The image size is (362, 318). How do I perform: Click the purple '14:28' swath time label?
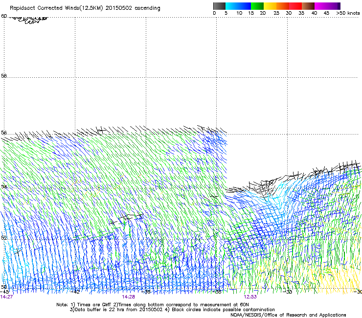click(128, 297)
